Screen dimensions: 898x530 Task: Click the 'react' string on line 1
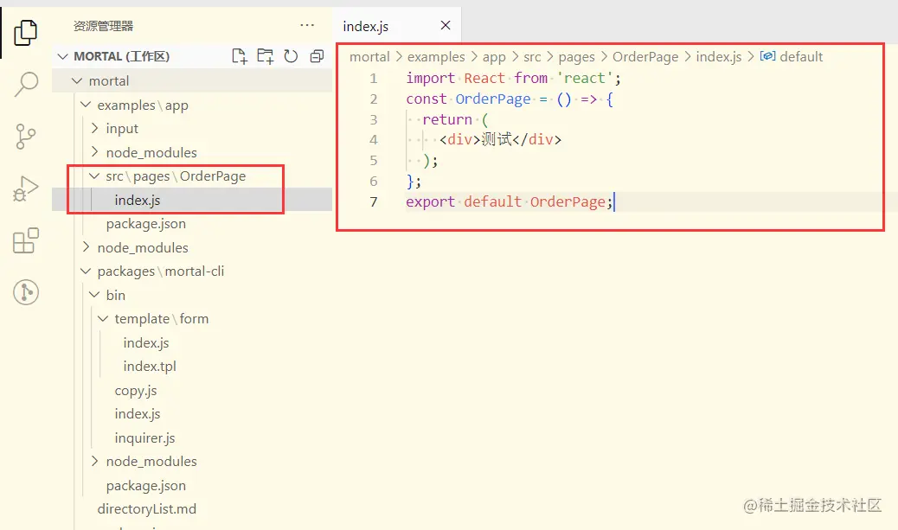click(x=584, y=78)
